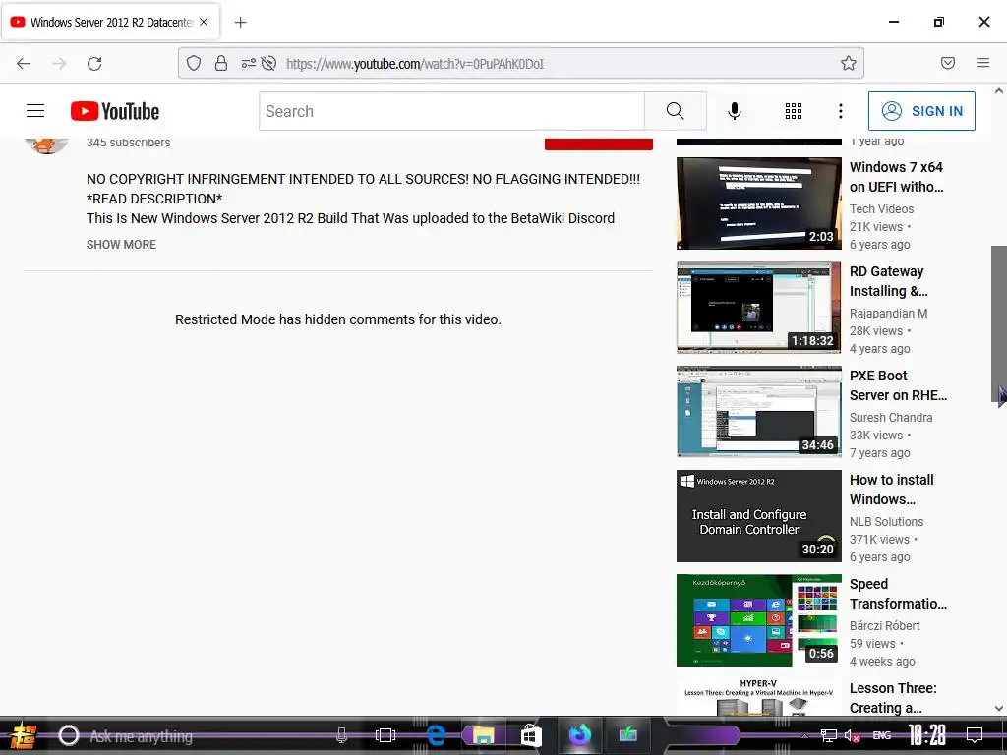Open the tracking protection shield icon

(x=194, y=63)
